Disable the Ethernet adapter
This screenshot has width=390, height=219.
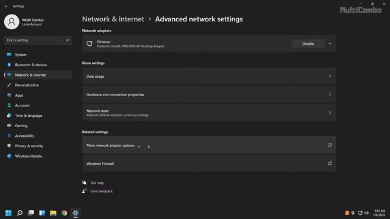(308, 44)
